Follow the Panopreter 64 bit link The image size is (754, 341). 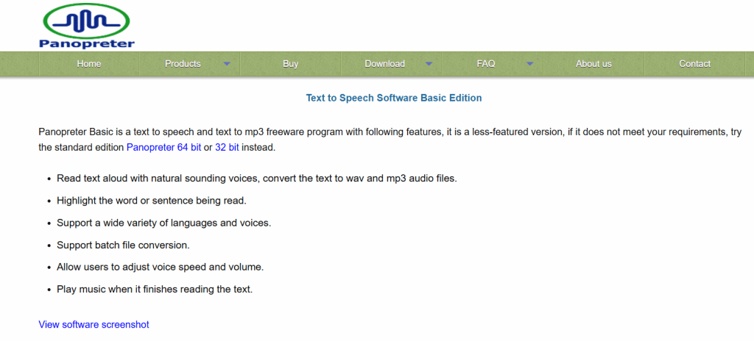click(164, 148)
